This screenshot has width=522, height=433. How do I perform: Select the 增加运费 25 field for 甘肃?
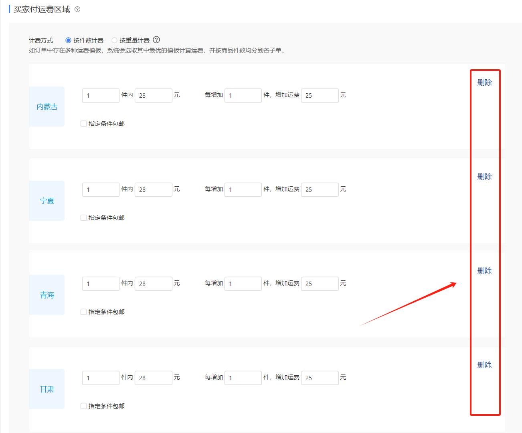(x=320, y=377)
